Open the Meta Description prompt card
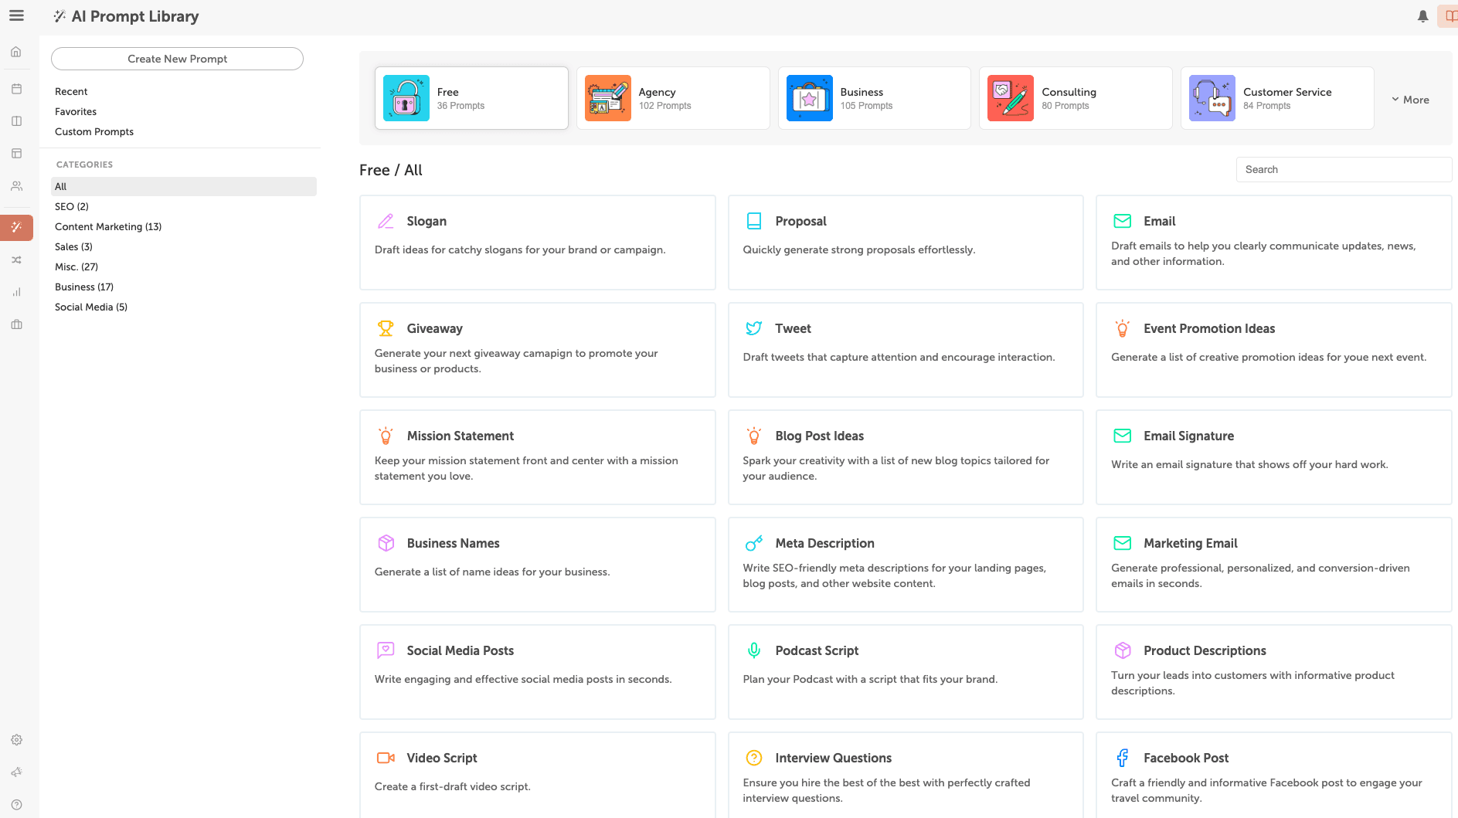The height and width of the screenshot is (818, 1458). point(905,564)
